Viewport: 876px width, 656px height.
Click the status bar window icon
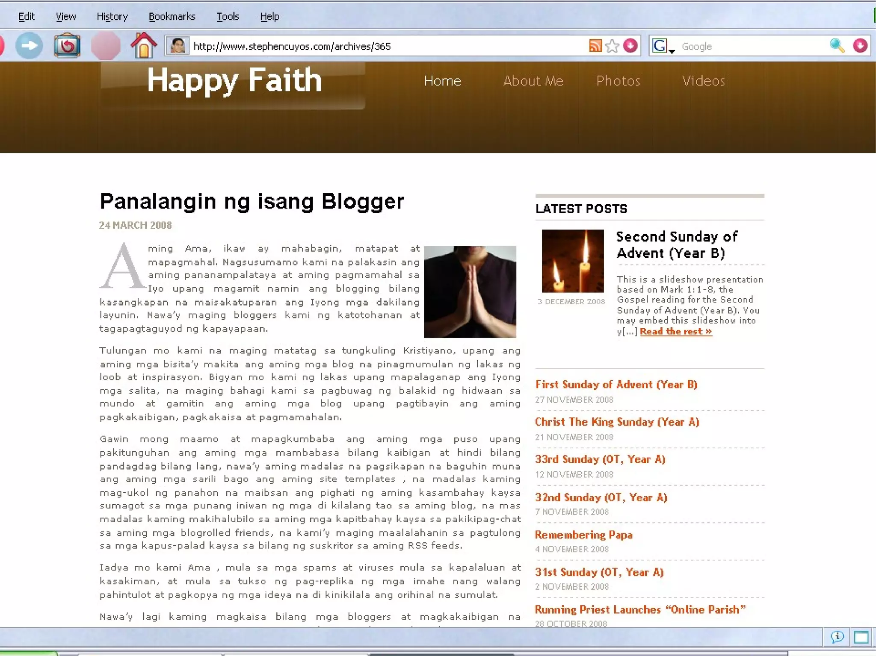point(861,637)
